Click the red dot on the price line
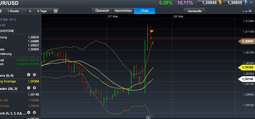This screenshot has height=119, width=255. point(151,38)
